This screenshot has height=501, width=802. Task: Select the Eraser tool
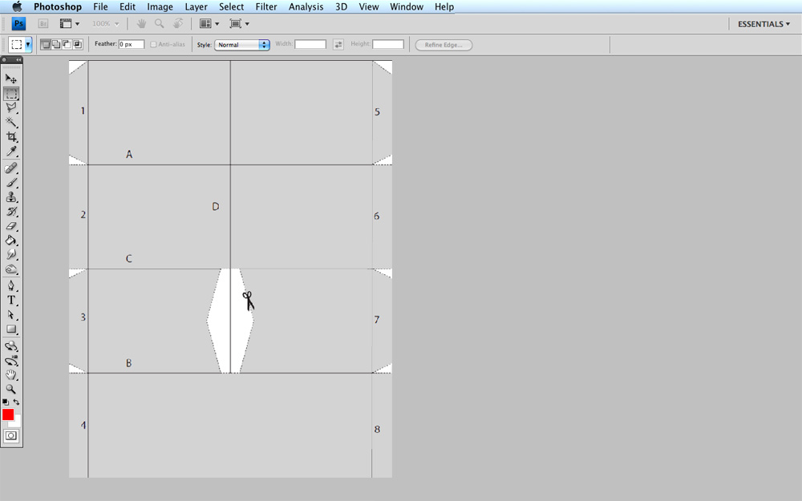point(11,225)
